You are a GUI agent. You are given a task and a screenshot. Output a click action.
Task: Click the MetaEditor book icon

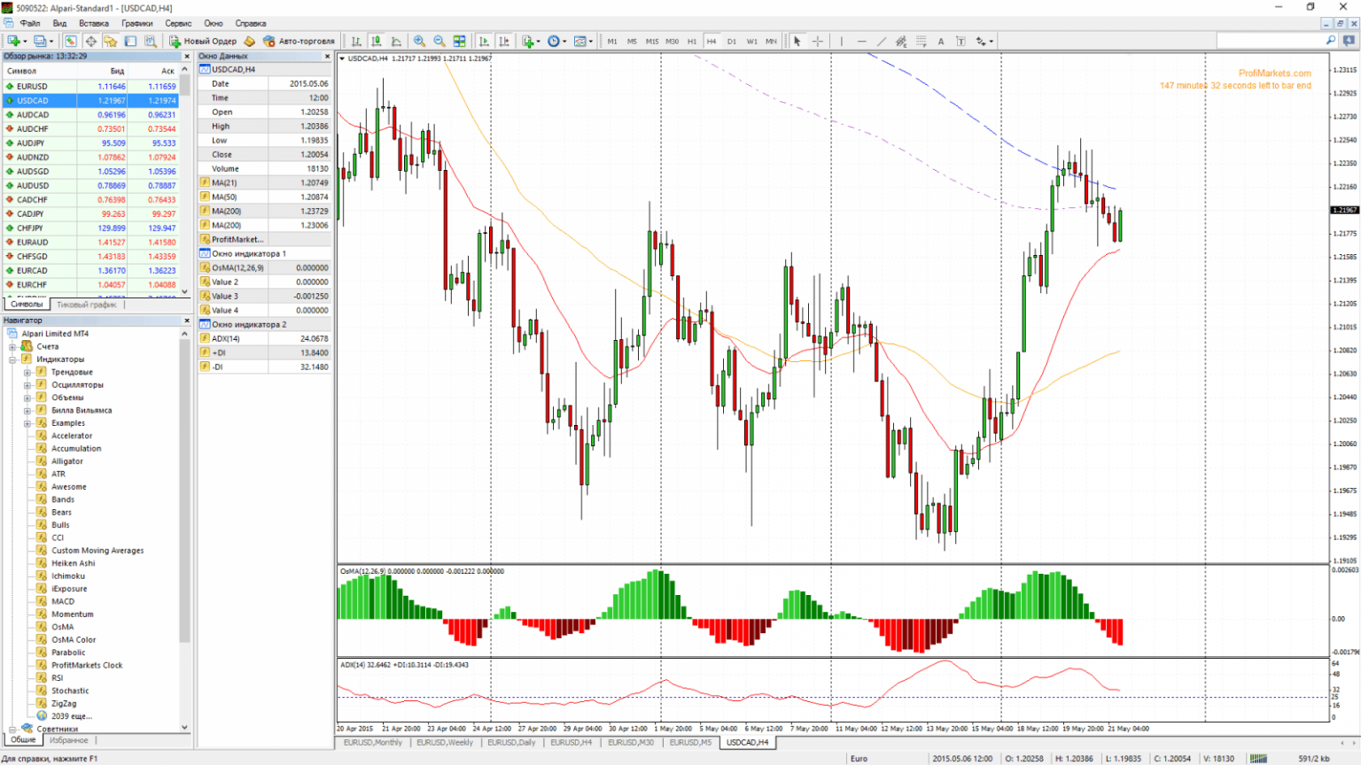[250, 41]
